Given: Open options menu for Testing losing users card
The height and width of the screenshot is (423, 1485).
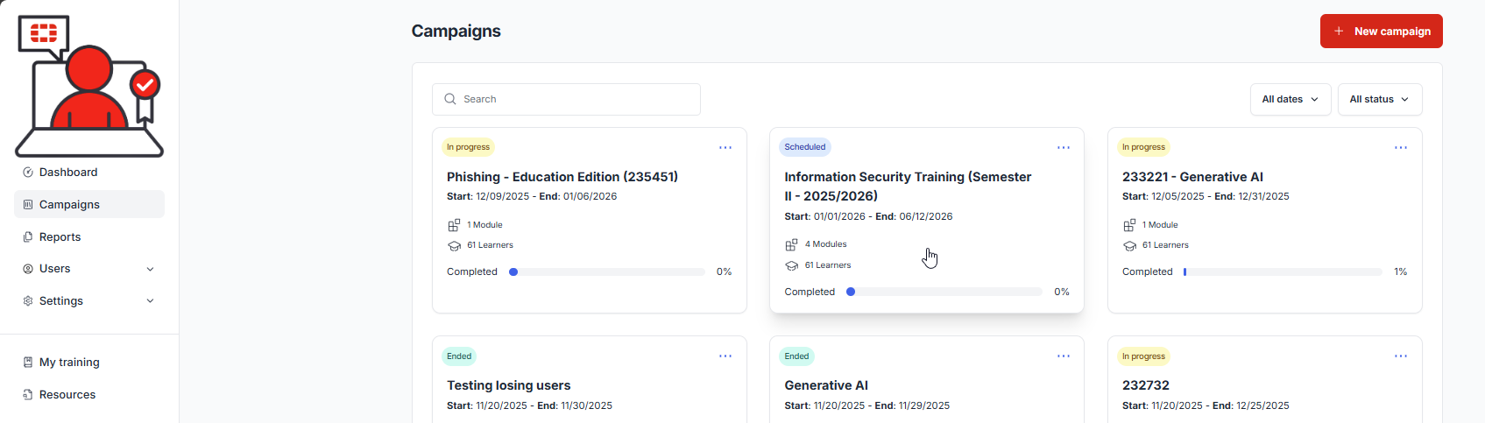Looking at the screenshot, I should 725,356.
